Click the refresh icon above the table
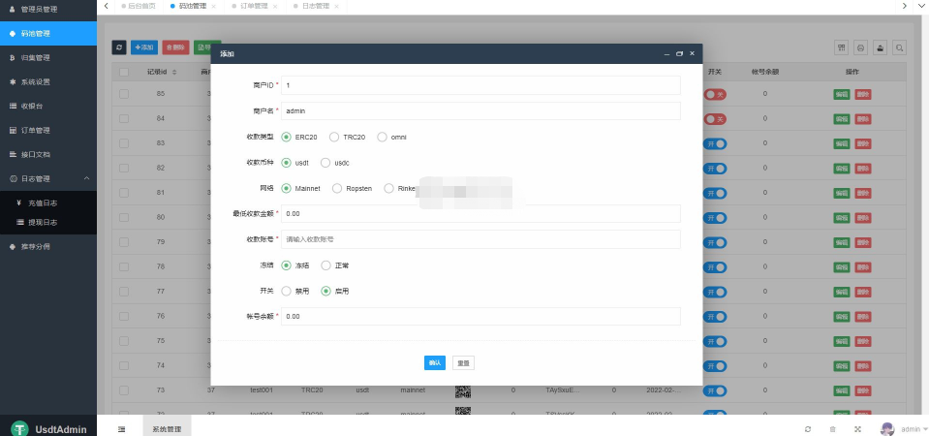This screenshot has width=929, height=436. click(119, 47)
